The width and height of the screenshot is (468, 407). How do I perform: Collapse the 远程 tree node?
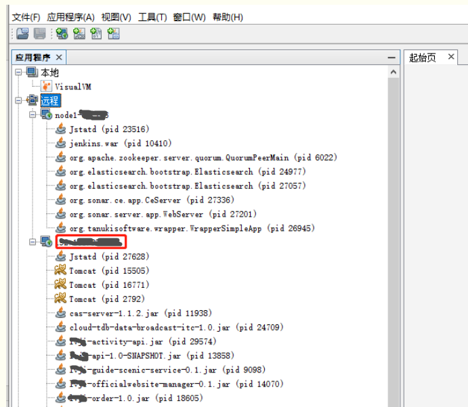pos(18,100)
